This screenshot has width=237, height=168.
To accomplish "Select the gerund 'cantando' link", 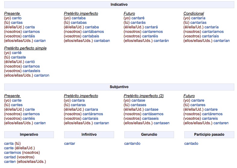I will (132, 144).
